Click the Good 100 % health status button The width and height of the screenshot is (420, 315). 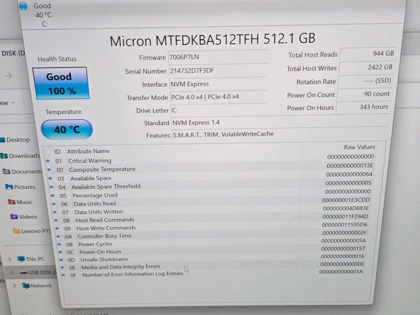(61, 83)
